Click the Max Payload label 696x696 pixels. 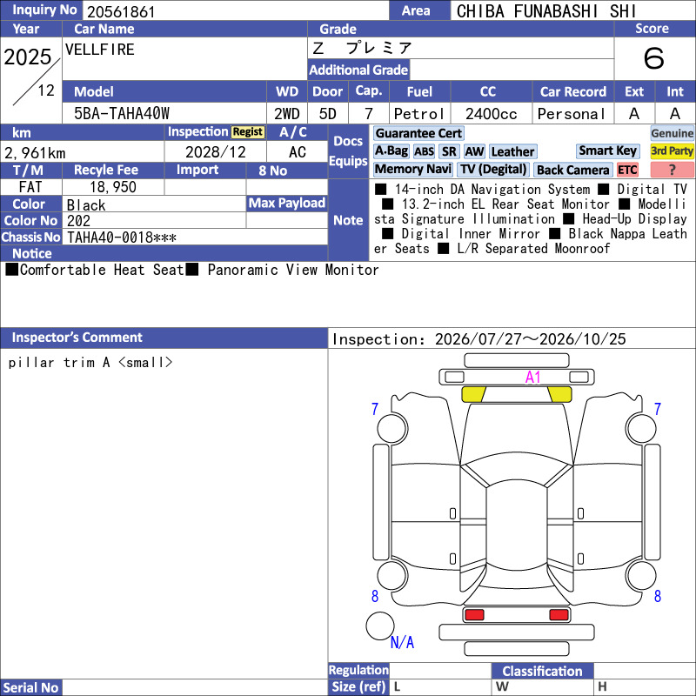287,203
